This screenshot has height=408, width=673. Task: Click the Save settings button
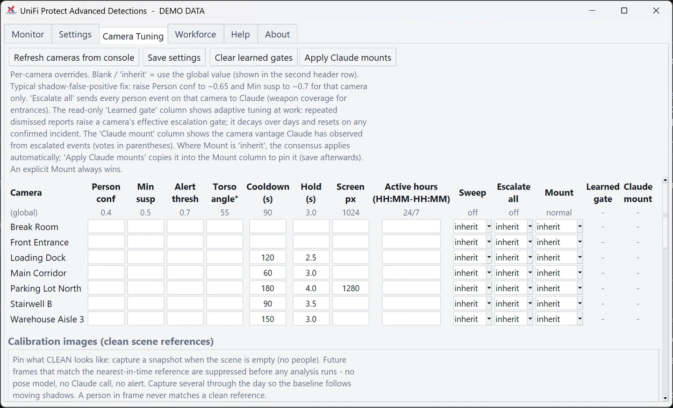(174, 57)
